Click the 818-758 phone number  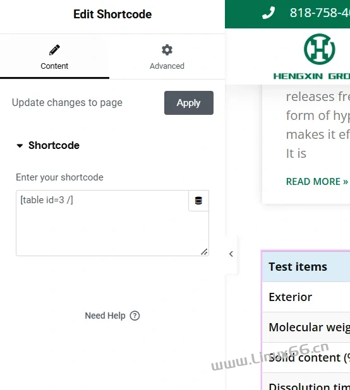point(320,13)
